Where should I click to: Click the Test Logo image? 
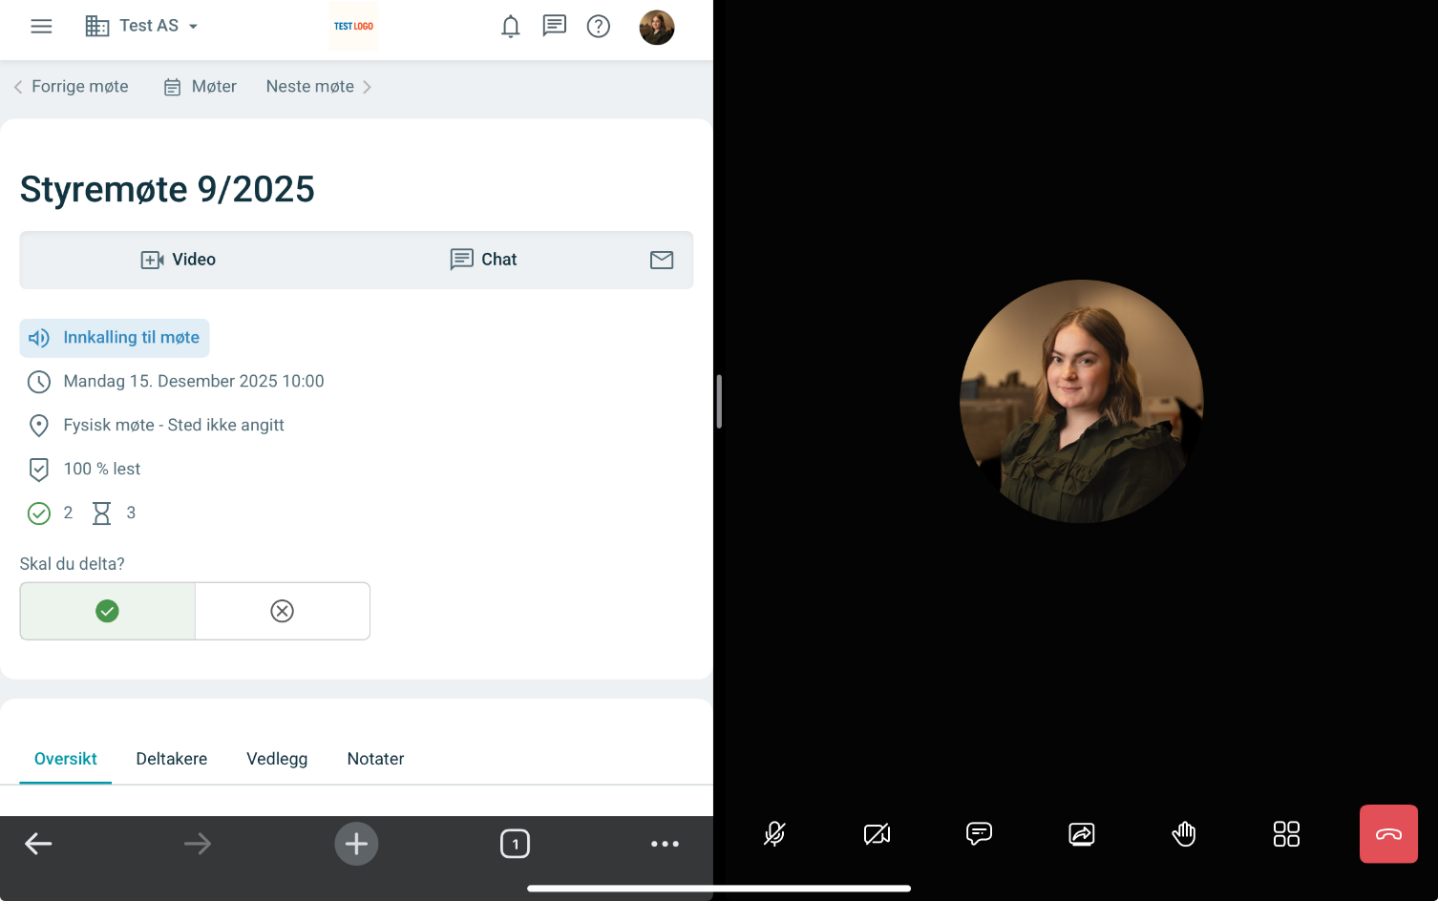click(x=353, y=26)
